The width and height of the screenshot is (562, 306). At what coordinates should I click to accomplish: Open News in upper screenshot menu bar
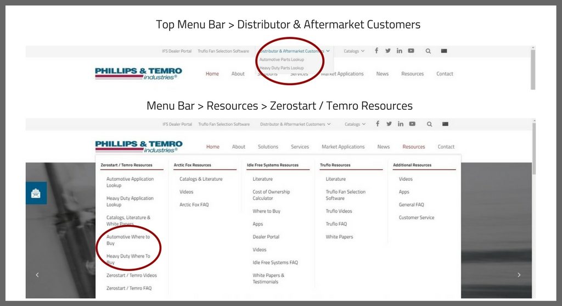(x=383, y=74)
